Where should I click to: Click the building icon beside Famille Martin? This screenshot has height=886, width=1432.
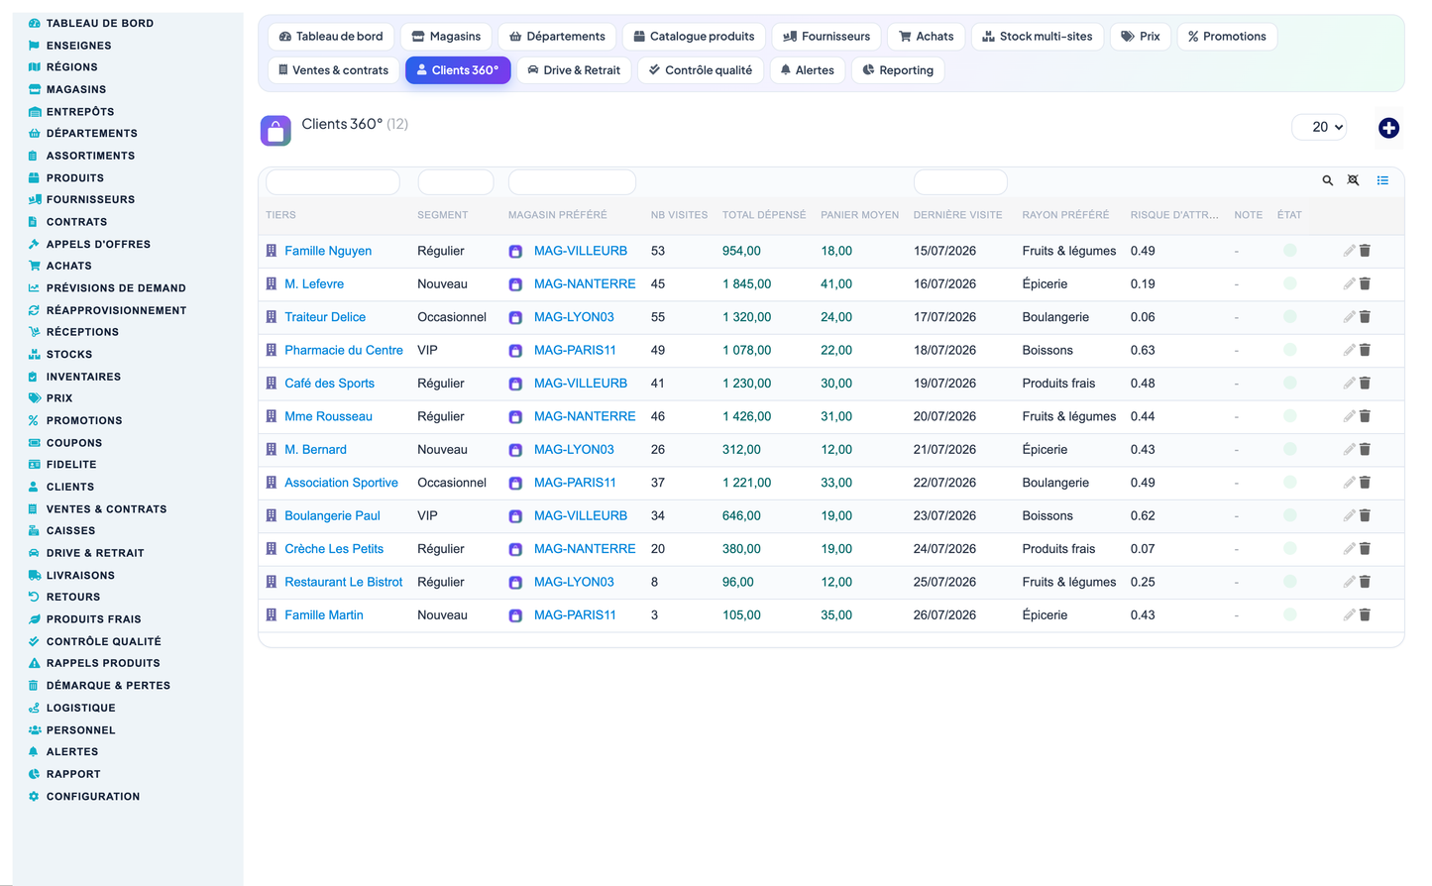[272, 614]
